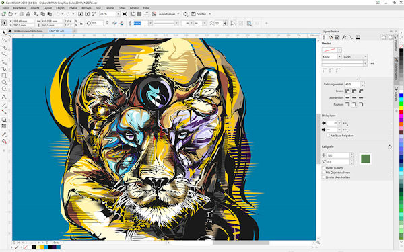
Task: Click the Export icon
Action: (x=87, y=14)
